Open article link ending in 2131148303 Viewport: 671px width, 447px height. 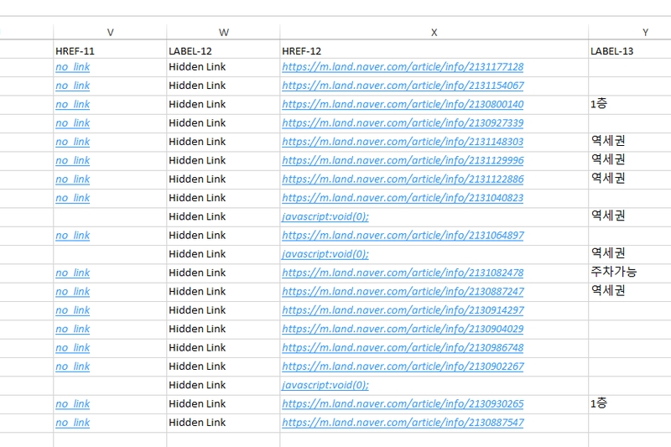[x=403, y=142]
